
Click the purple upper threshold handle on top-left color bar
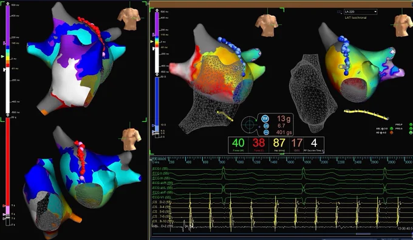[x=4, y=43]
